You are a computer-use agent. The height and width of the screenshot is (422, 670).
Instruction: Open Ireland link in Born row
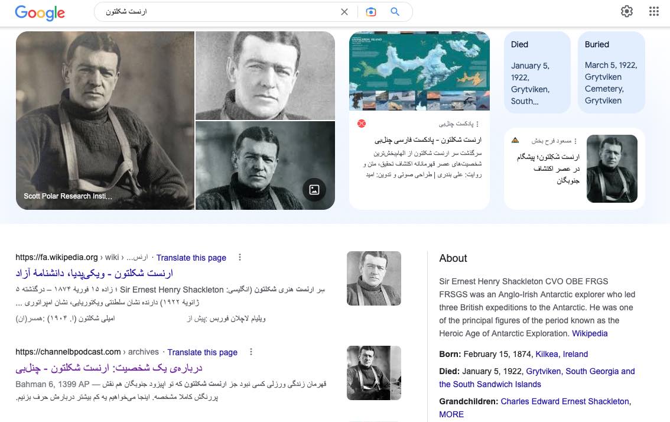575,354
